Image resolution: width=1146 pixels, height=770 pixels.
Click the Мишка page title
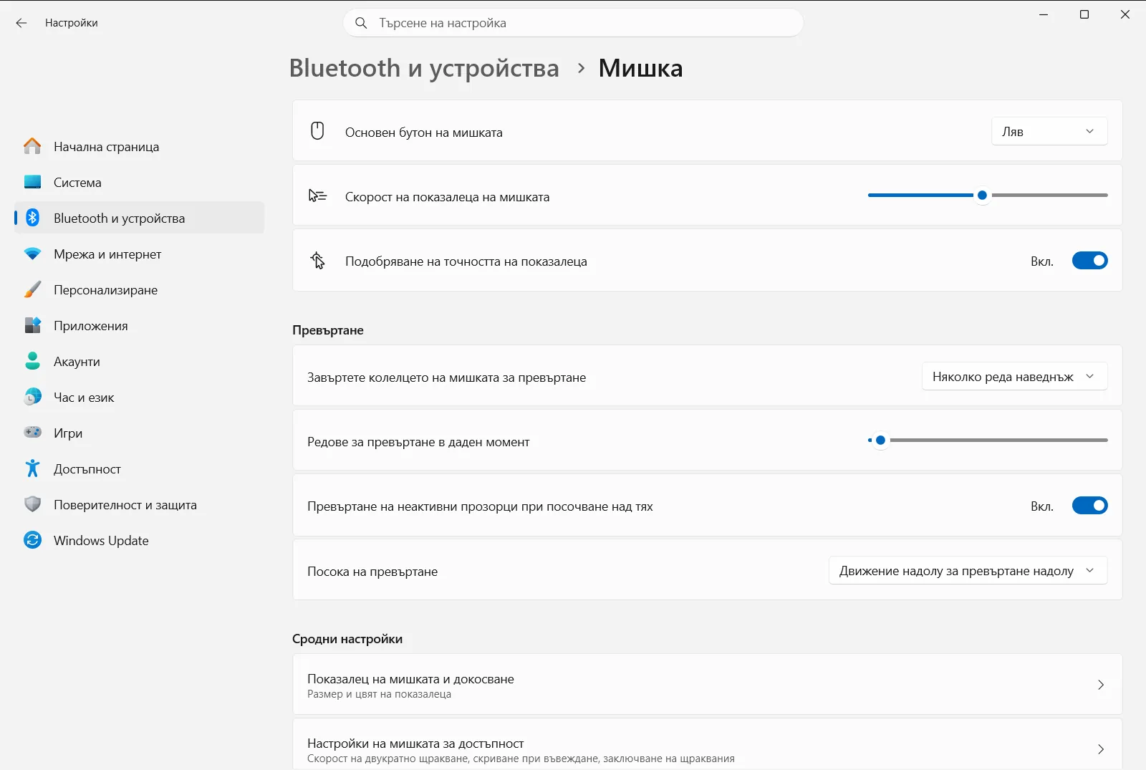pos(640,68)
